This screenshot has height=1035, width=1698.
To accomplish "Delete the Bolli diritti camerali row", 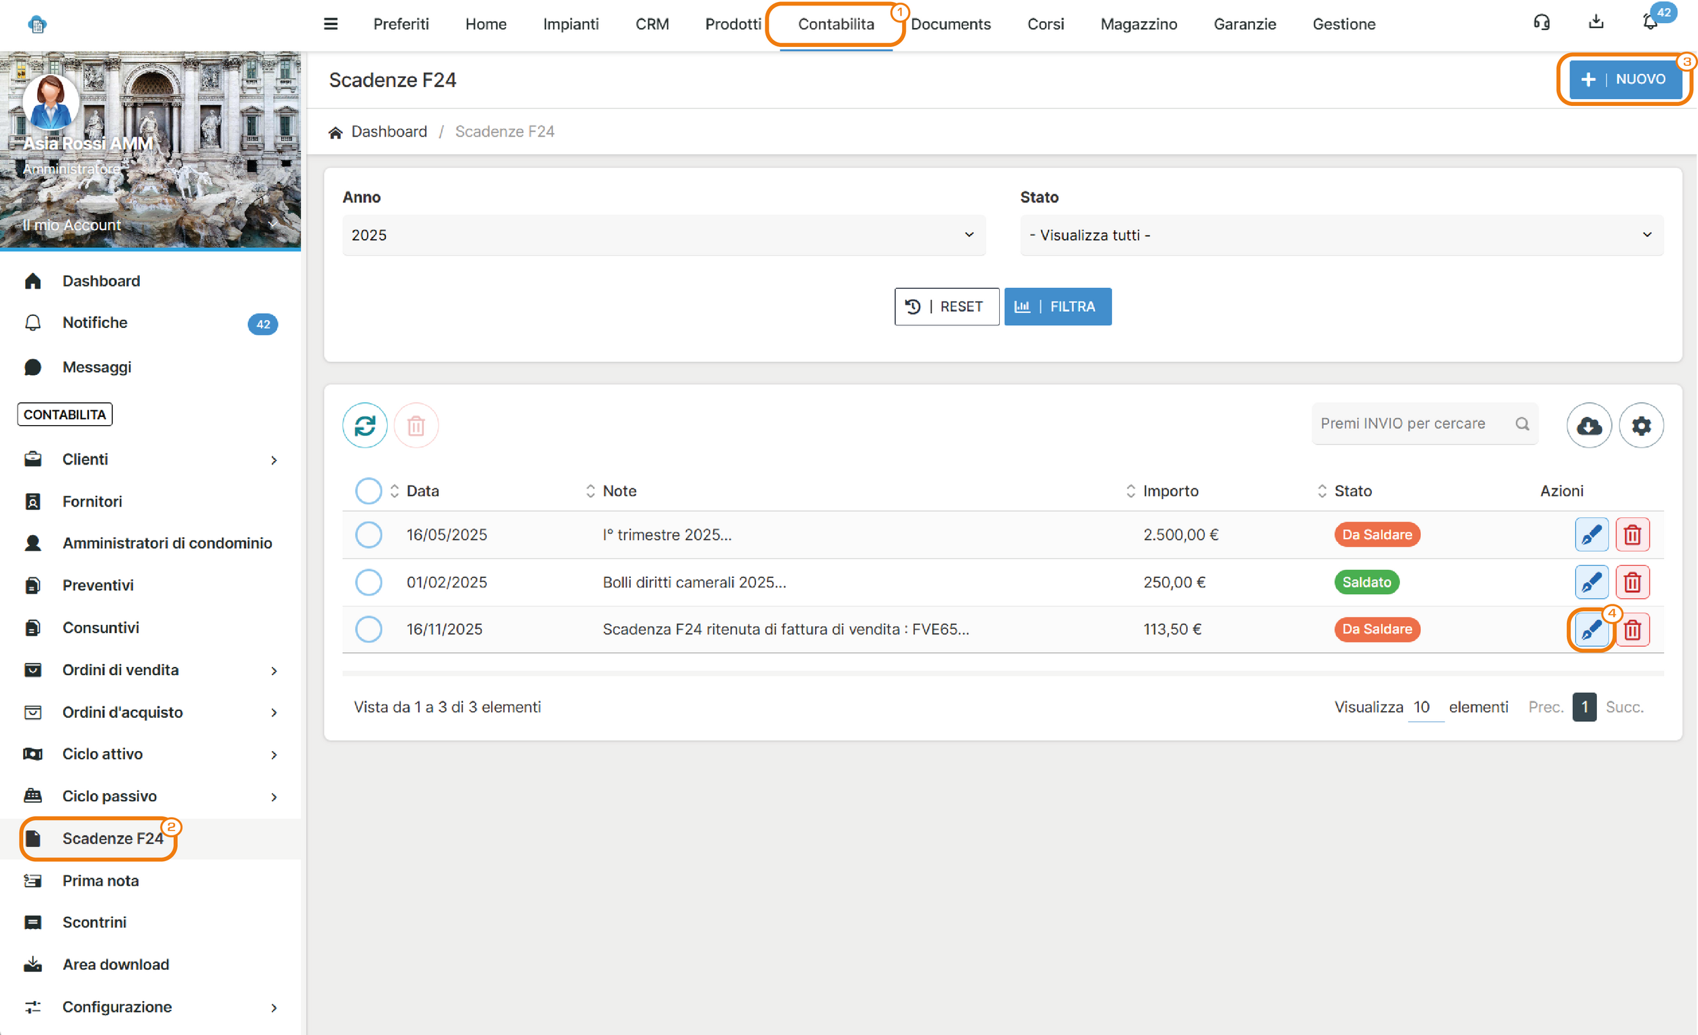I will click(x=1631, y=582).
